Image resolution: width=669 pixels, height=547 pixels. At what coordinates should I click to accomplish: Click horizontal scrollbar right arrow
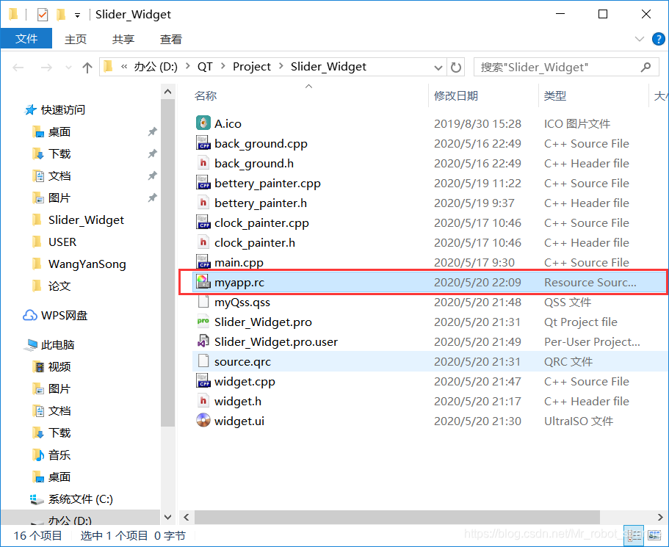660,517
